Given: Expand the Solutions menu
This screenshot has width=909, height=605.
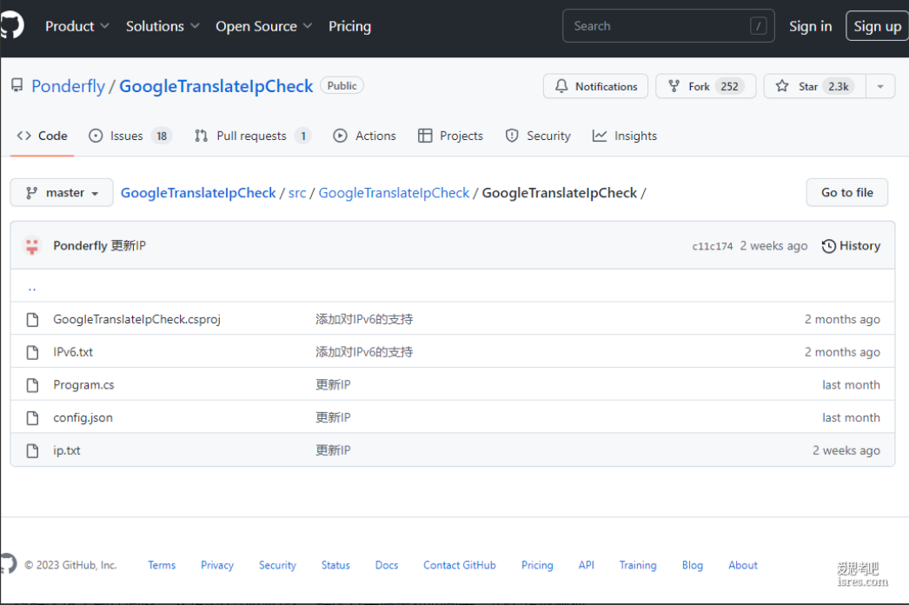Looking at the screenshot, I should [x=163, y=26].
